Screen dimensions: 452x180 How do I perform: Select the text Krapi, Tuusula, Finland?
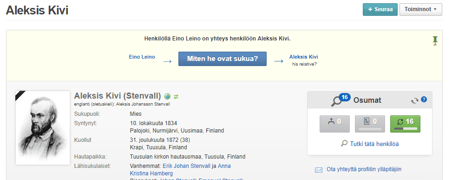coord(158,147)
